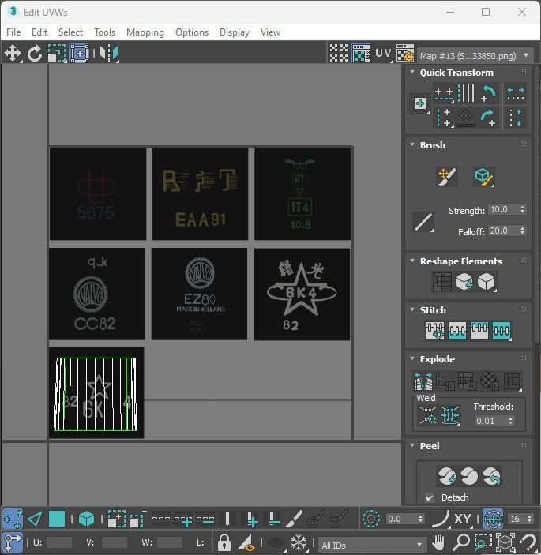The image size is (541, 555).
Task: Click the Strength value field
Action: point(503,209)
